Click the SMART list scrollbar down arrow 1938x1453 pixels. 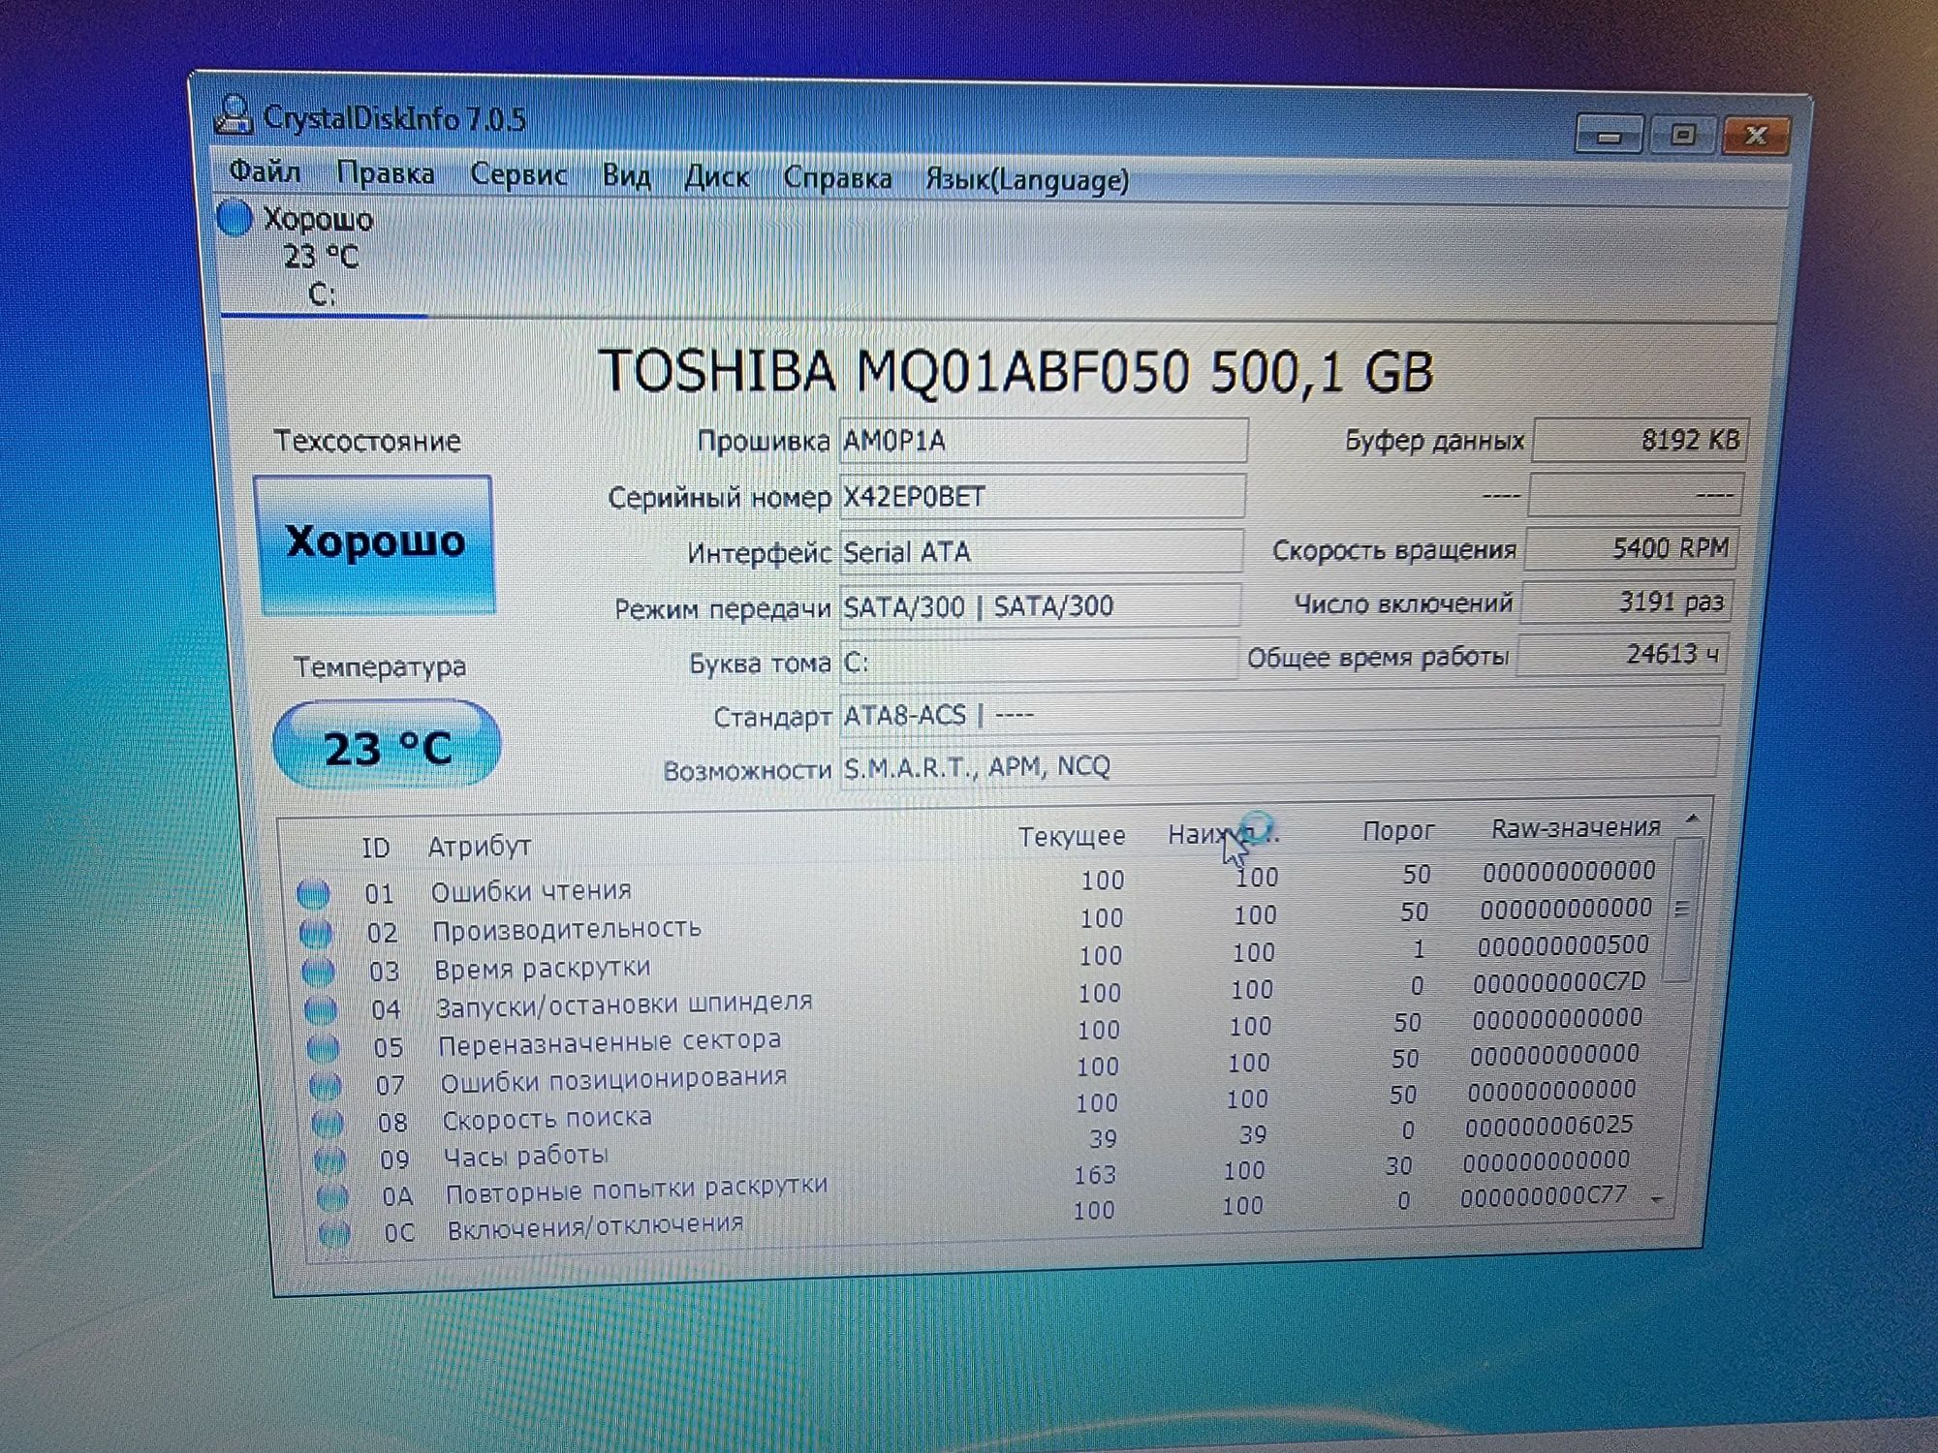click(1658, 1200)
